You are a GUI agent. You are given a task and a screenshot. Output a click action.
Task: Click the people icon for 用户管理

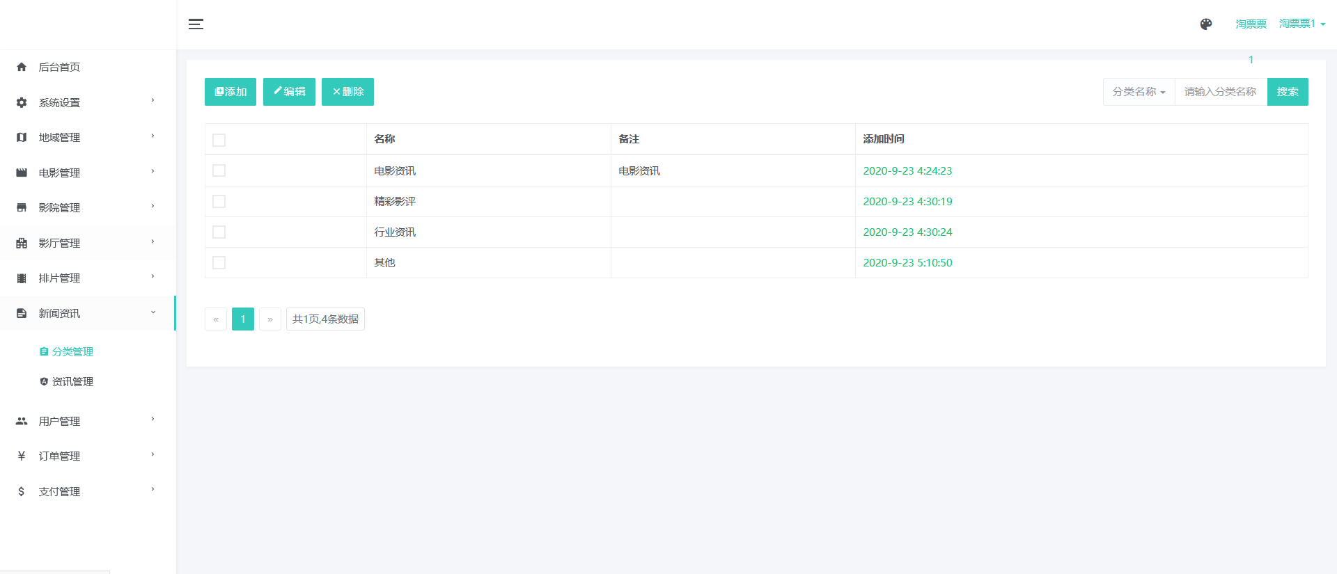click(x=22, y=421)
